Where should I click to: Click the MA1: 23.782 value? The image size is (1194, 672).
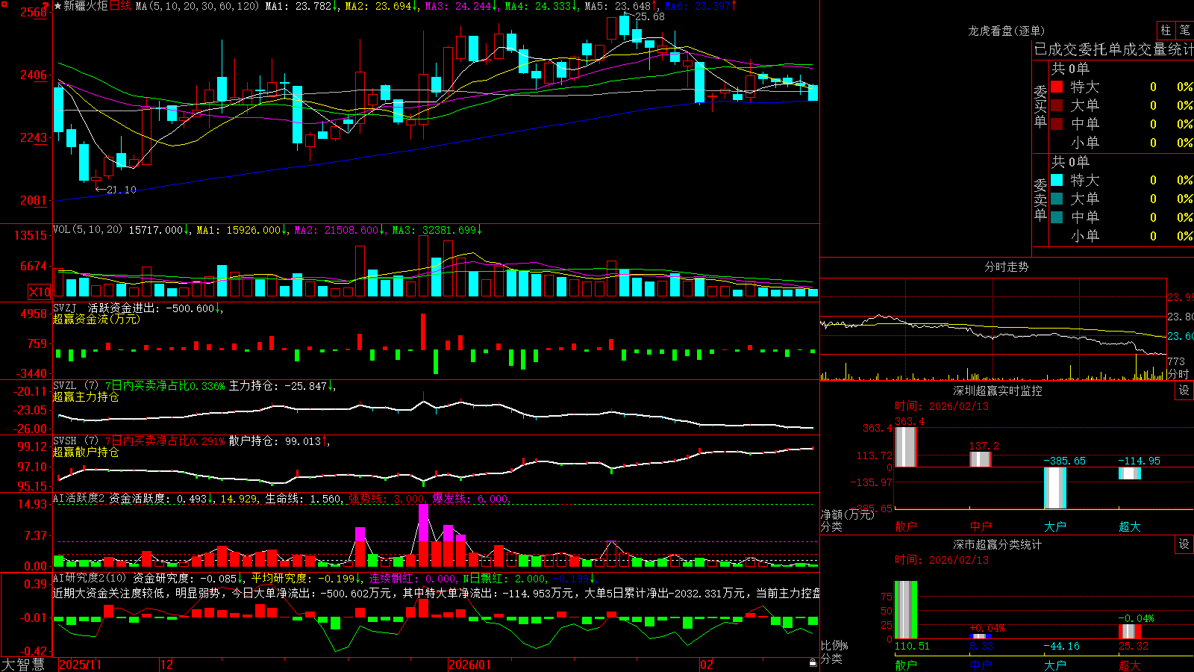298,6
